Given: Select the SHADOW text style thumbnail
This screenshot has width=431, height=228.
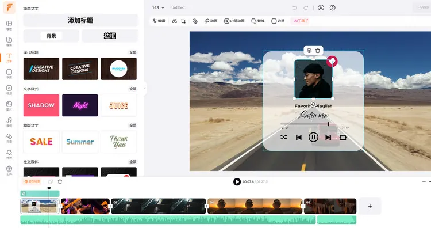Looking at the screenshot, I should [41, 105].
